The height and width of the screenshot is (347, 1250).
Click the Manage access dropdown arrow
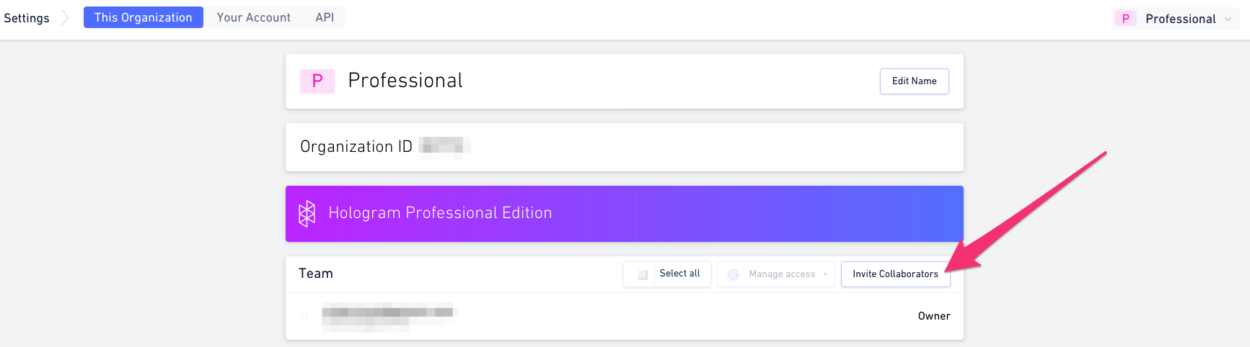[825, 274]
